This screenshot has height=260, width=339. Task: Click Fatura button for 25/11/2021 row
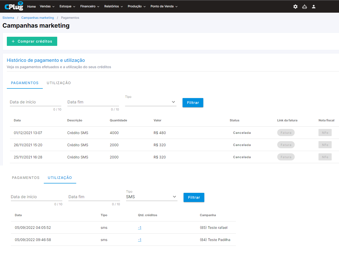(286, 157)
